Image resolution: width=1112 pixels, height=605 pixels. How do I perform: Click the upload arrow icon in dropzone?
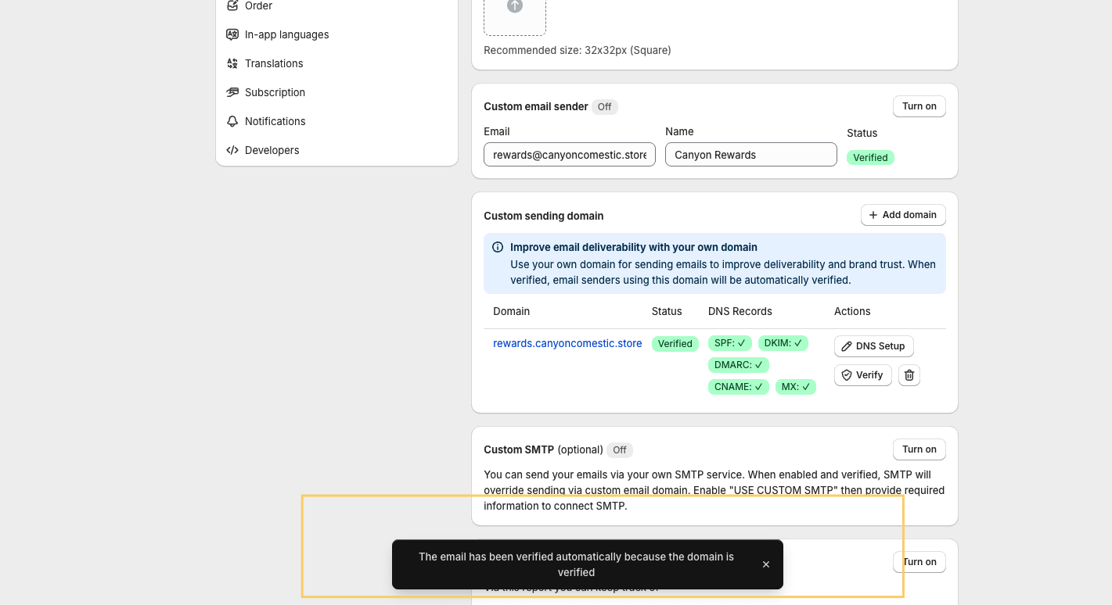(514, 6)
